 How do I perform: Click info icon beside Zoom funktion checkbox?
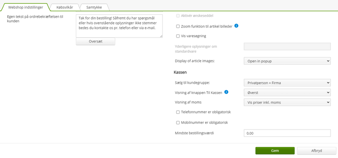click(236, 26)
